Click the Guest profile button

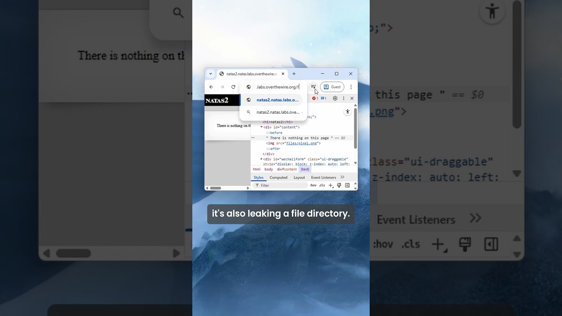click(x=332, y=87)
